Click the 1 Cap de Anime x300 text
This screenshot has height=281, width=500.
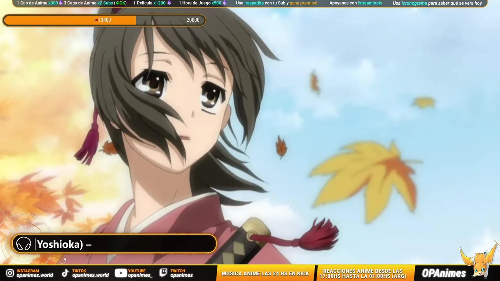[x=37, y=3]
